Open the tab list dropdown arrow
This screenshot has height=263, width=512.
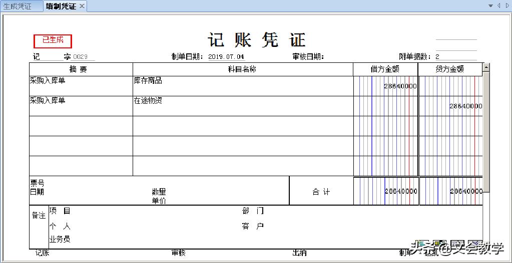click(490, 5)
